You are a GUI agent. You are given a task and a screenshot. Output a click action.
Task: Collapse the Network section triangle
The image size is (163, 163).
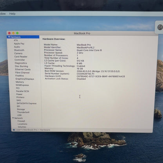pyautogui.click(x=13, y=118)
